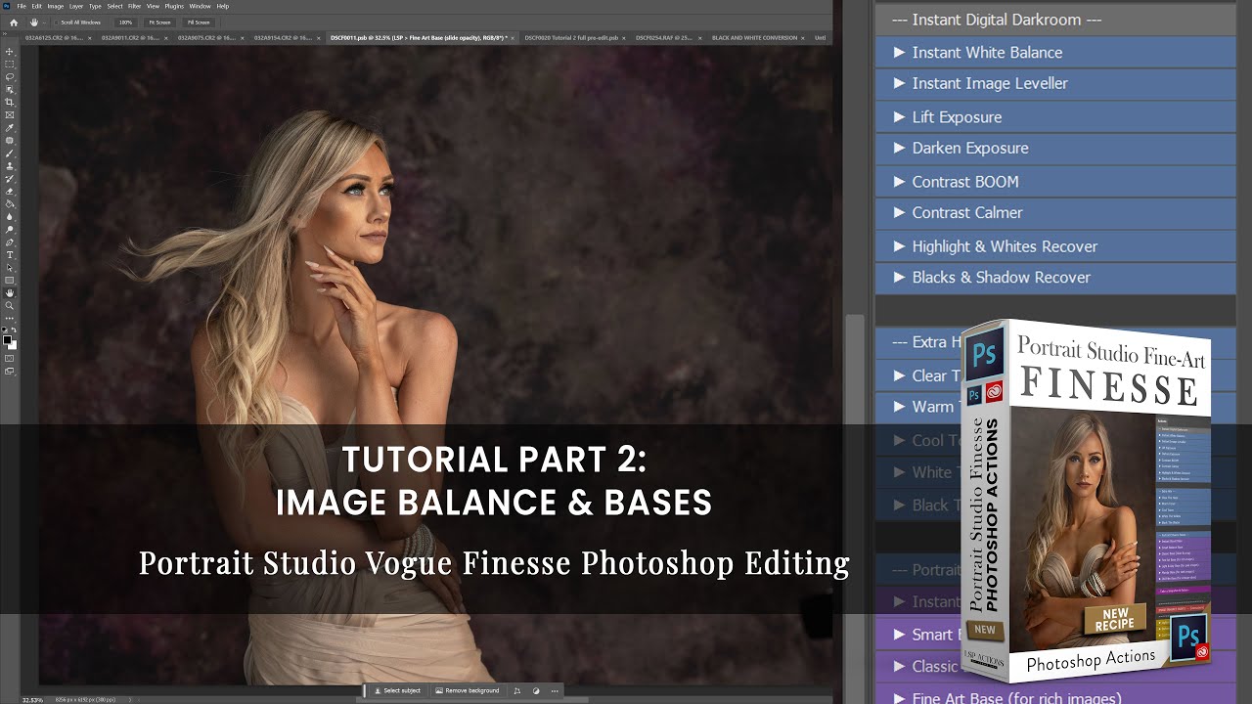Toggle Quick Mask mode icon
Viewport: 1252px width, 704px height.
click(x=10, y=358)
